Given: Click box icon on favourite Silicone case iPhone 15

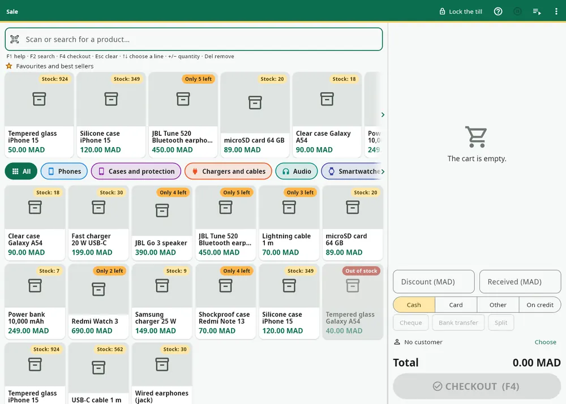Looking at the screenshot, I should point(111,99).
